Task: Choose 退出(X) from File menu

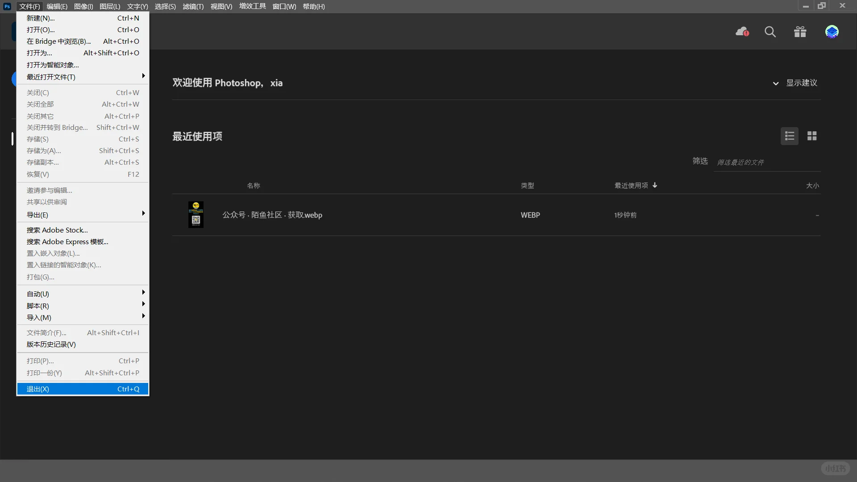Action: coord(83,389)
